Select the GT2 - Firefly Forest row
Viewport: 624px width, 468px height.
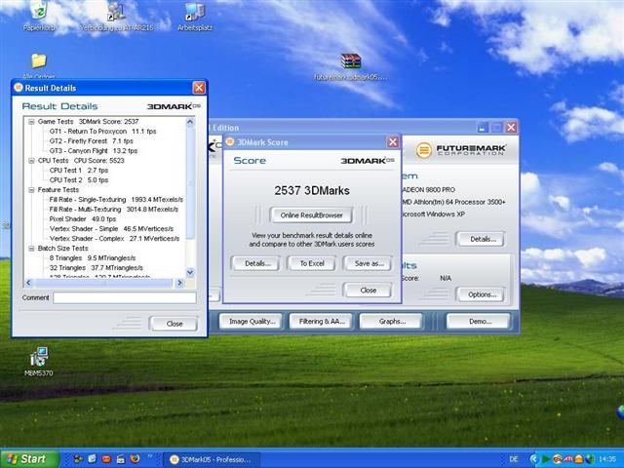pyautogui.click(x=91, y=141)
